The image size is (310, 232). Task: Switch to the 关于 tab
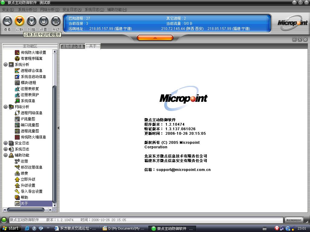pyautogui.click(x=93, y=46)
